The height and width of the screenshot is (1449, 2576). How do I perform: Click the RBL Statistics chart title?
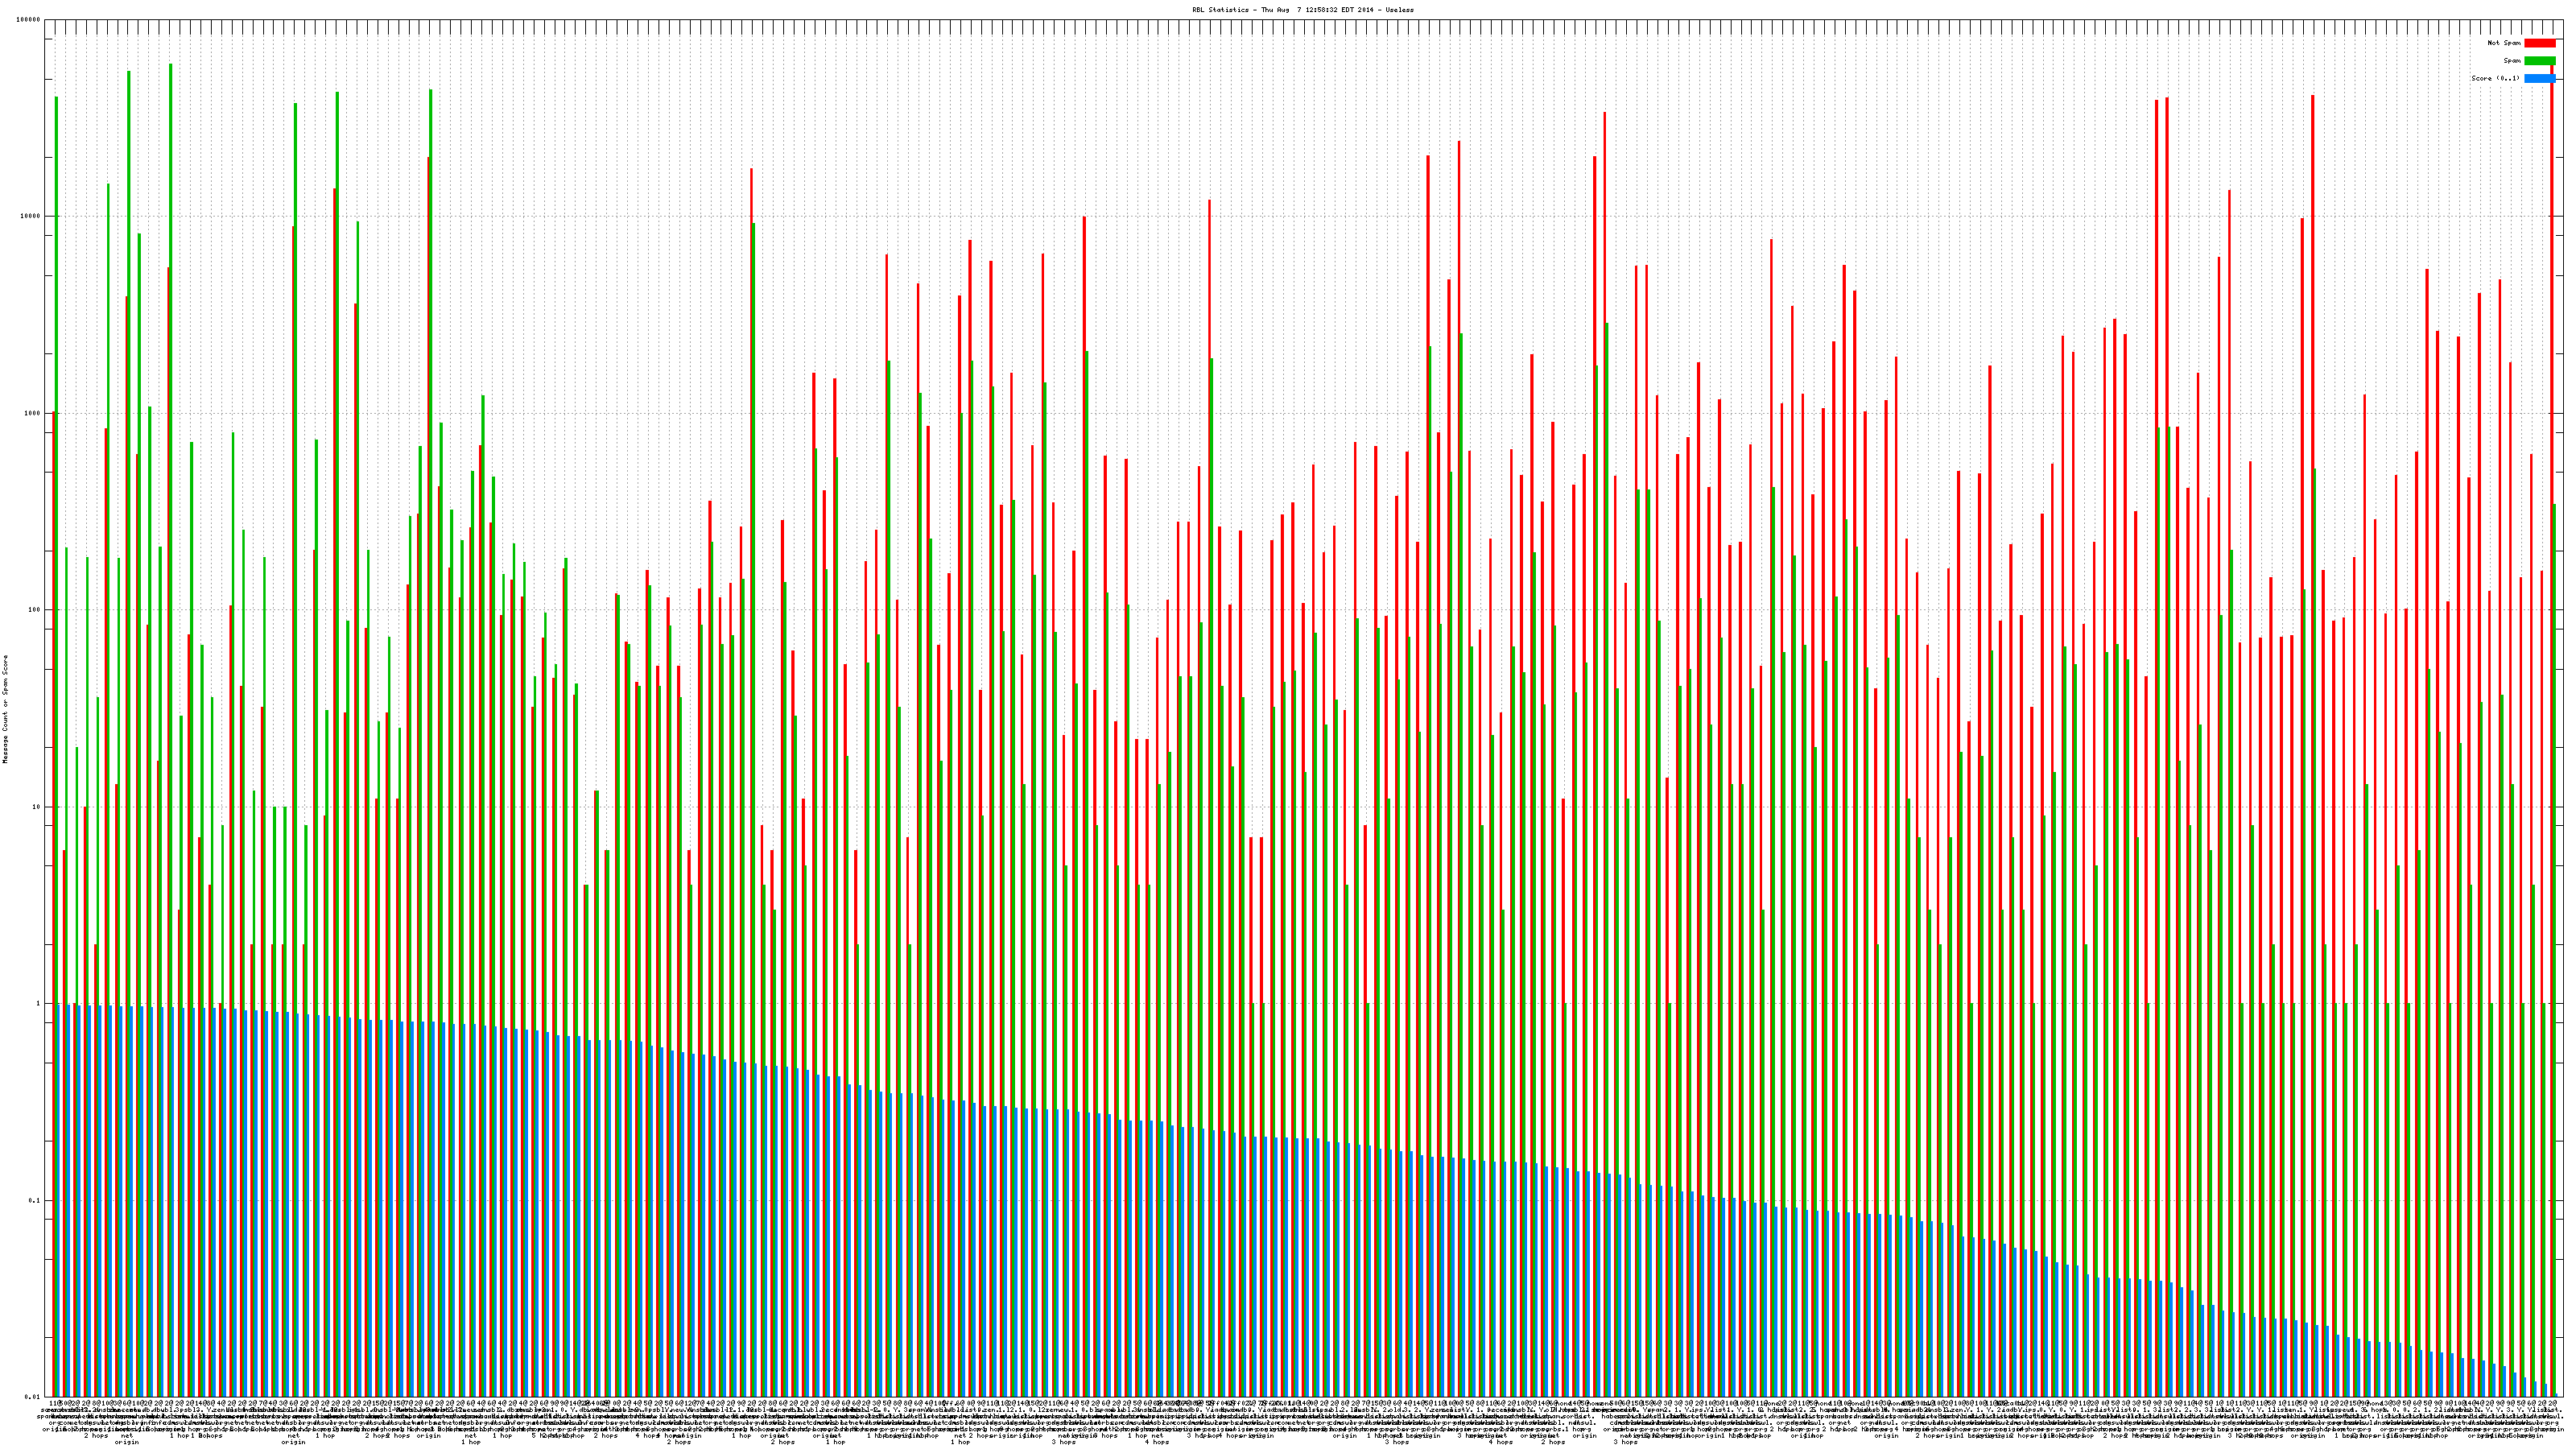point(1302,9)
